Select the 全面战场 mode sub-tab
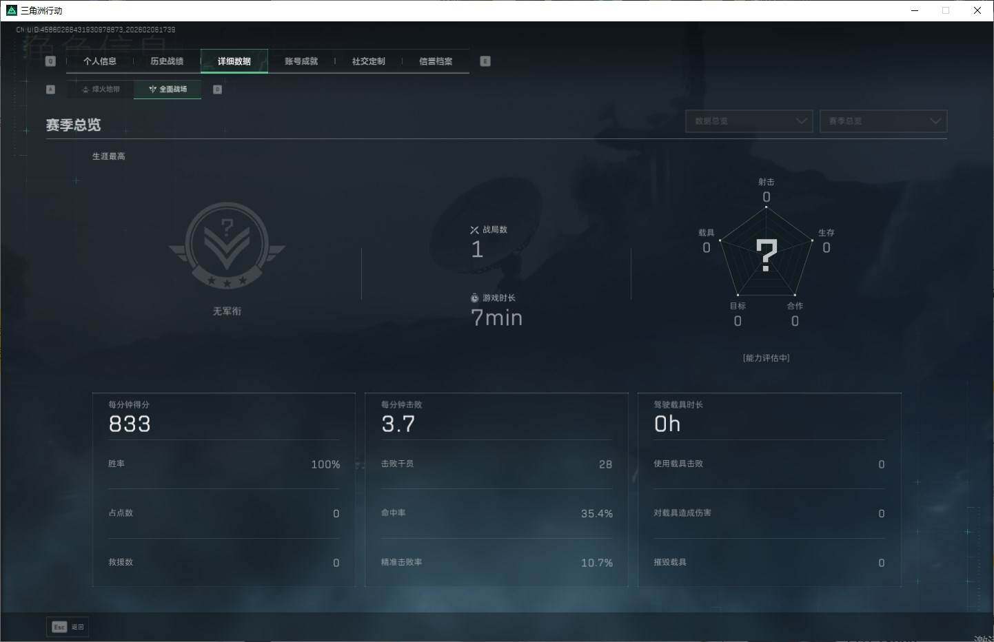Screen dimensions: 994x642 point(168,89)
